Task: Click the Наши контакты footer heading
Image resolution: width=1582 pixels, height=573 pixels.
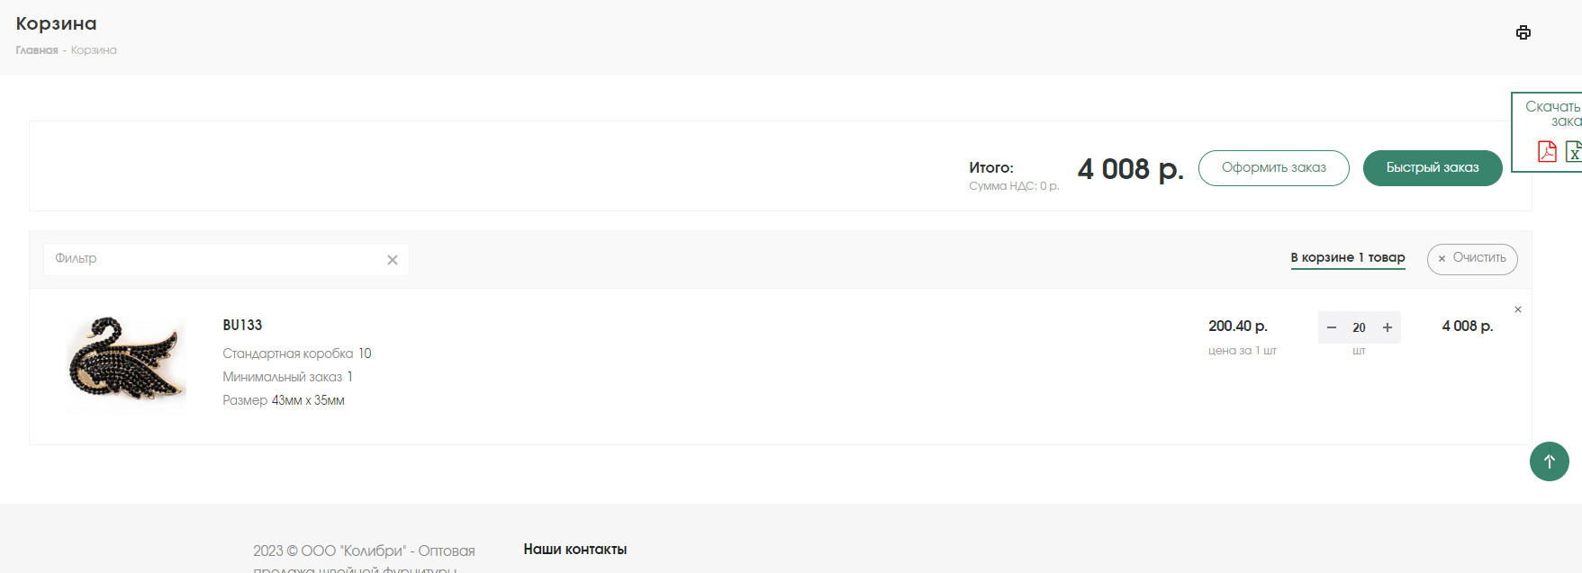Action: (x=575, y=549)
